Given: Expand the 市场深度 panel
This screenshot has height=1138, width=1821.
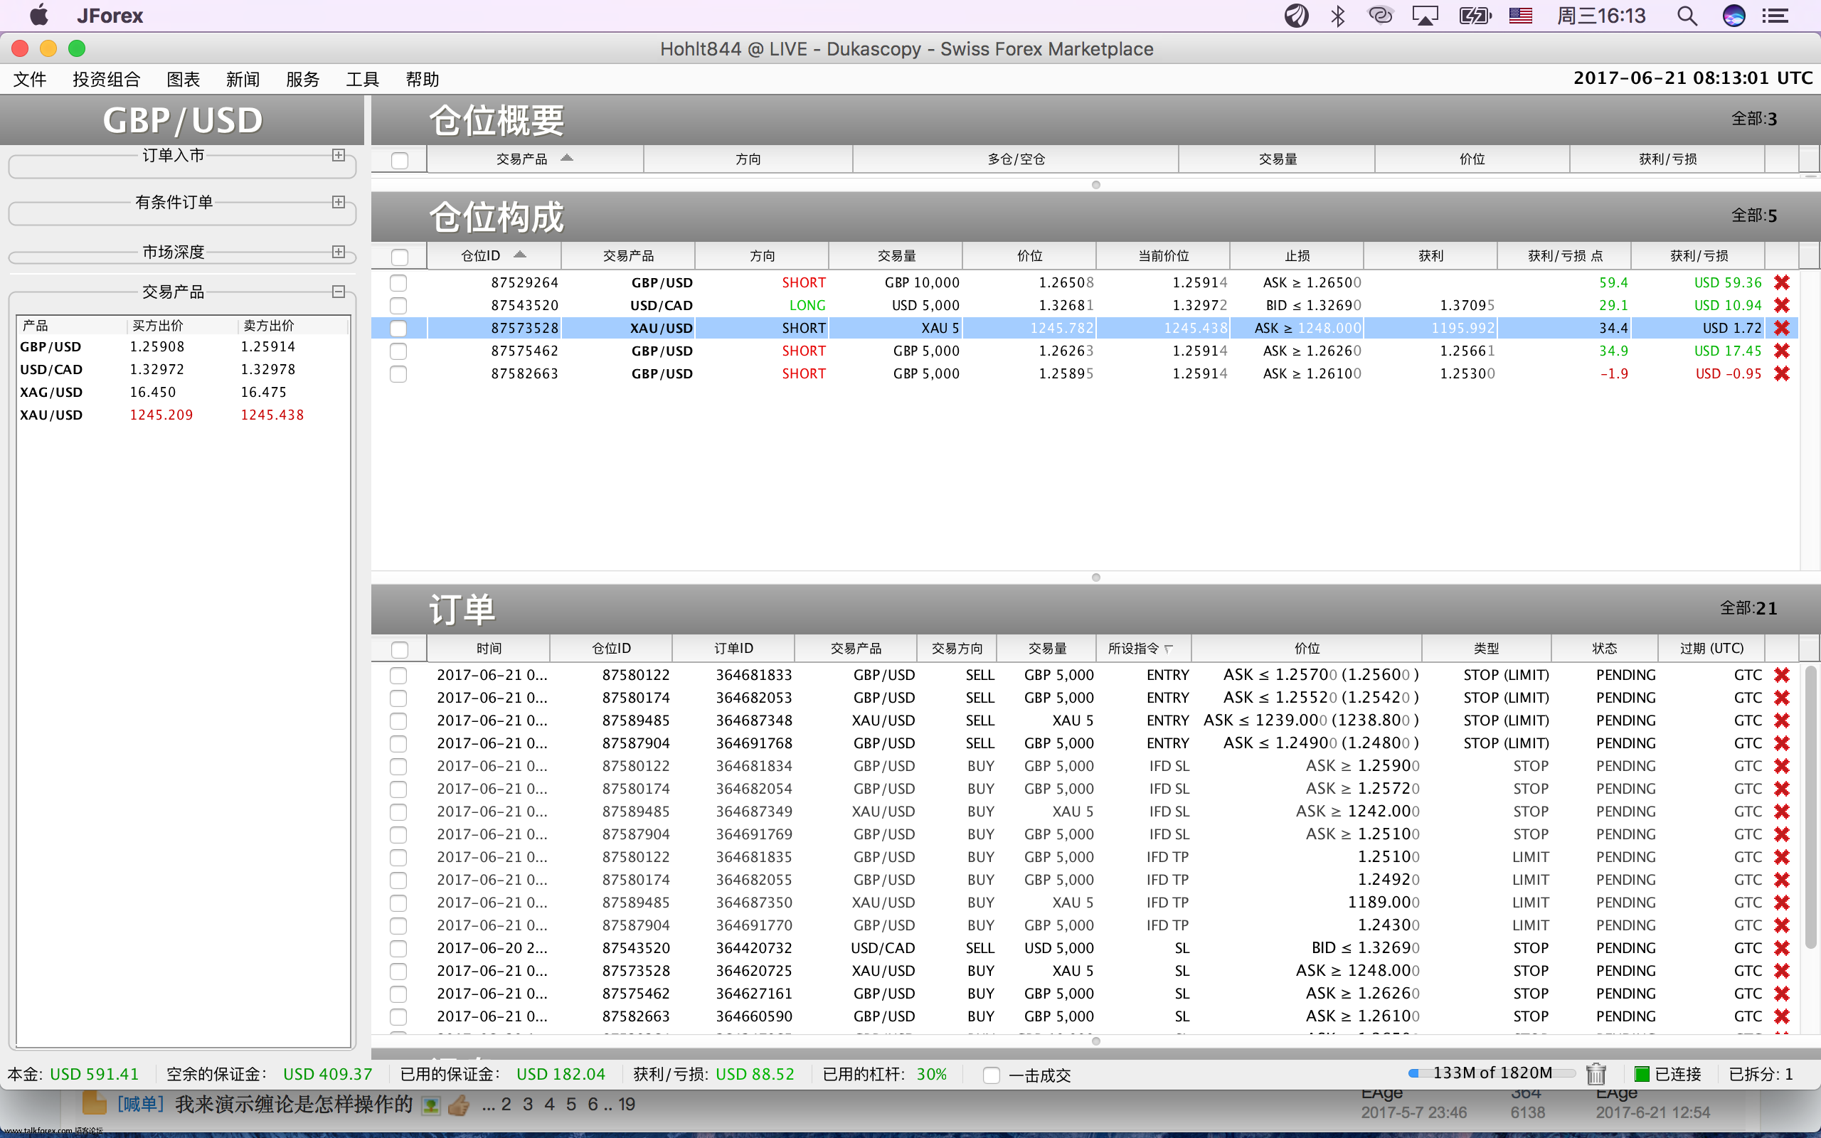Looking at the screenshot, I should [x=339, y=252].
